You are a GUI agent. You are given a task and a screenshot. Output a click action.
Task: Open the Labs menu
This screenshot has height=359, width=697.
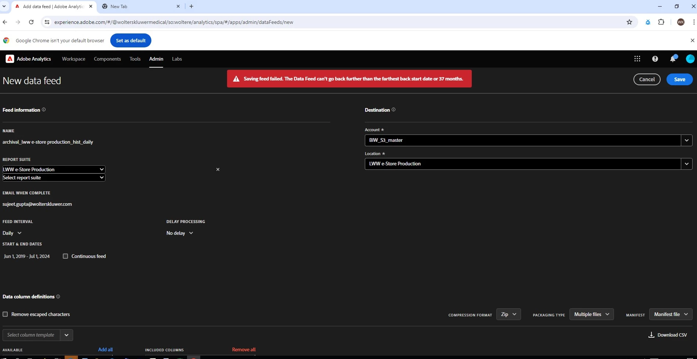[x=177, y=59]
